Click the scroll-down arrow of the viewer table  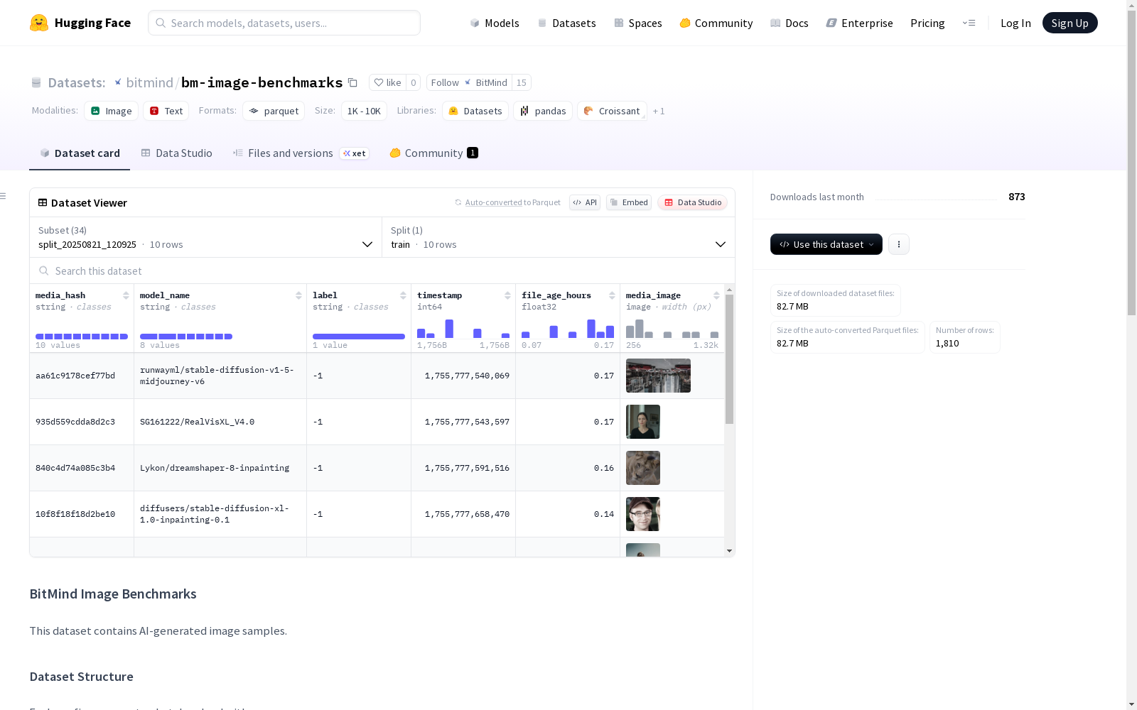click(x=729, y=551)
